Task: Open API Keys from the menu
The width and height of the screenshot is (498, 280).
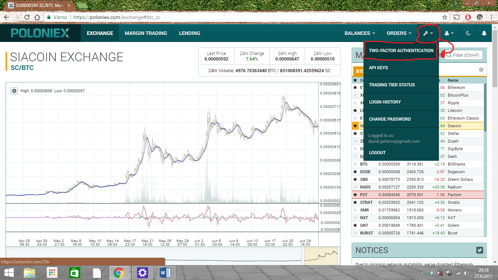Action: point(401,68)
